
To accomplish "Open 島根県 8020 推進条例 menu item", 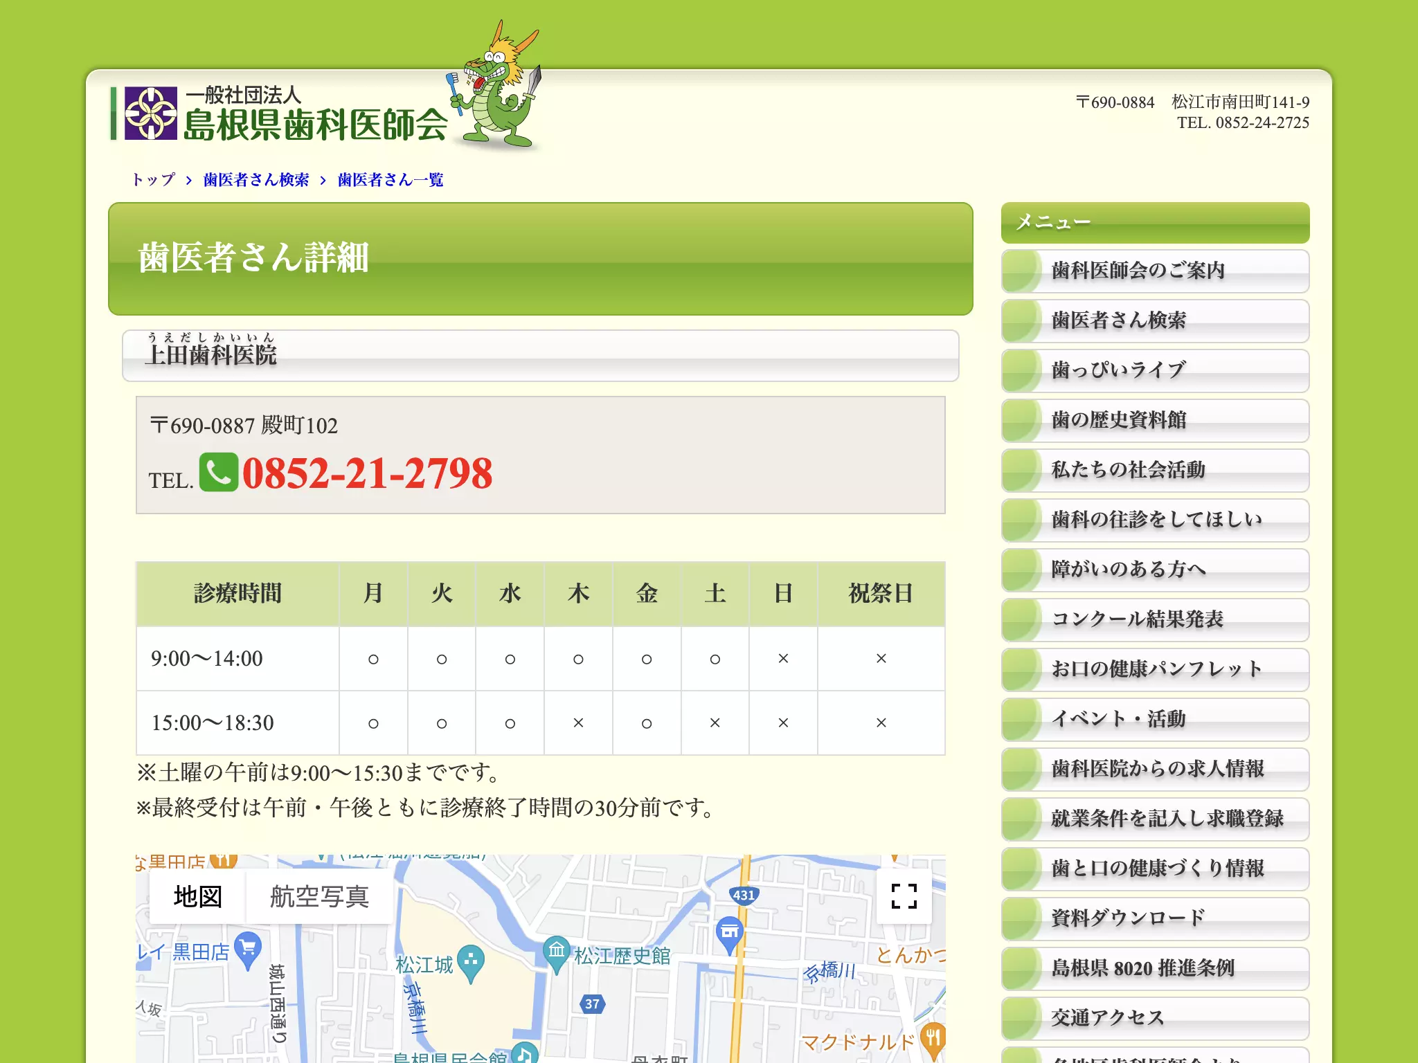I will point(1155,968).
